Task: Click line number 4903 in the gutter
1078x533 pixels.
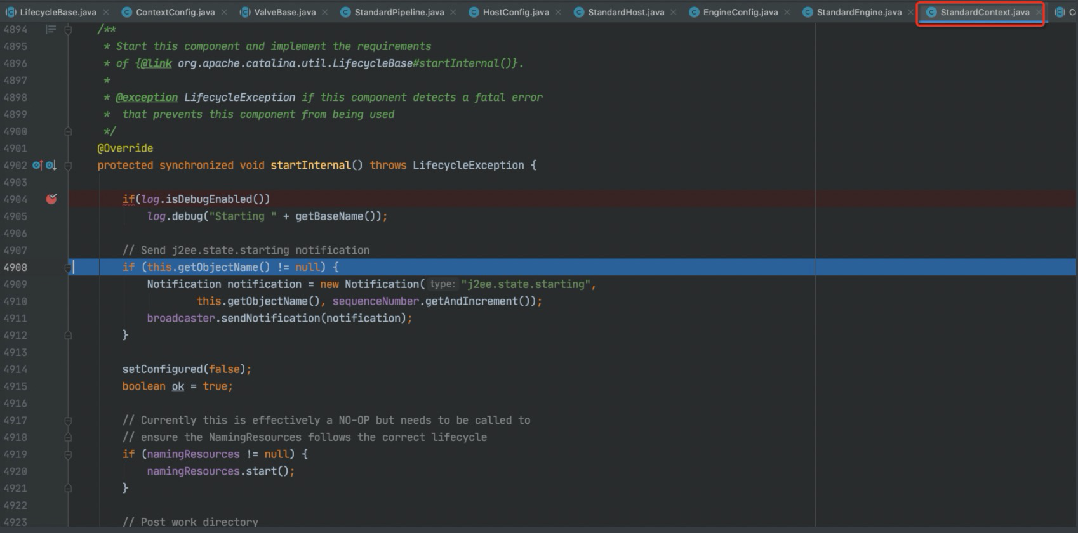Action: tap(15, 182)
